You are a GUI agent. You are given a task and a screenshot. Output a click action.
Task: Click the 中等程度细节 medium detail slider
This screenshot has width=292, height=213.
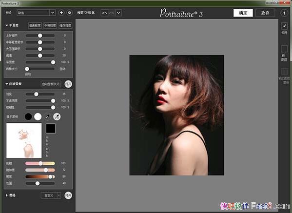click(x=40, y=42)
